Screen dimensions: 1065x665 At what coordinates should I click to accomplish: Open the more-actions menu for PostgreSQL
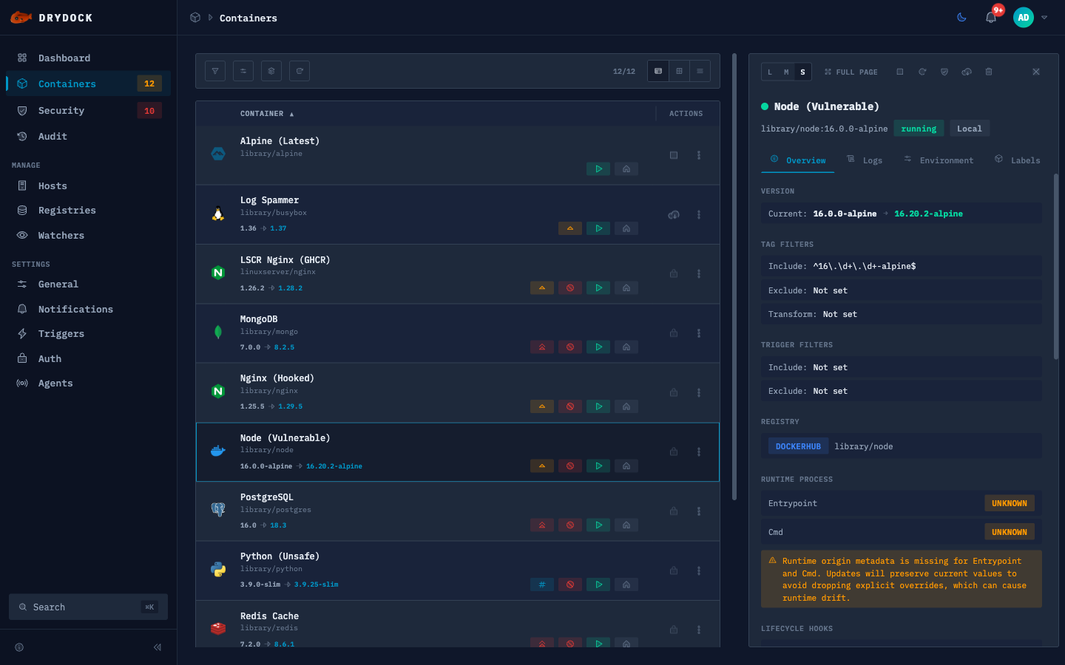pos(699,511)
